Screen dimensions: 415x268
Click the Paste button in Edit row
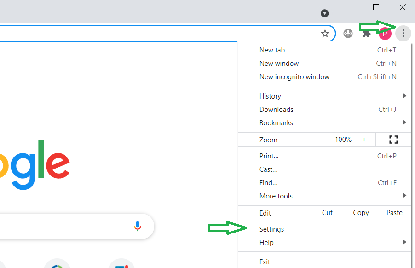(x=394, y=213)
